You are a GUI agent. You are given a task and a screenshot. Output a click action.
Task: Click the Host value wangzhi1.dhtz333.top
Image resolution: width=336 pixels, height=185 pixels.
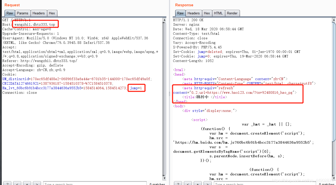tap(35, 24)
